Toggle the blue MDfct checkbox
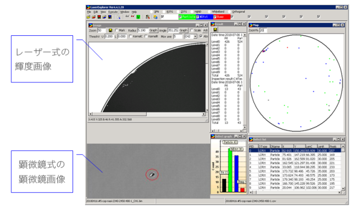Image resolution: width=360 pixels, height=212 pixels. tap(197, 17)
